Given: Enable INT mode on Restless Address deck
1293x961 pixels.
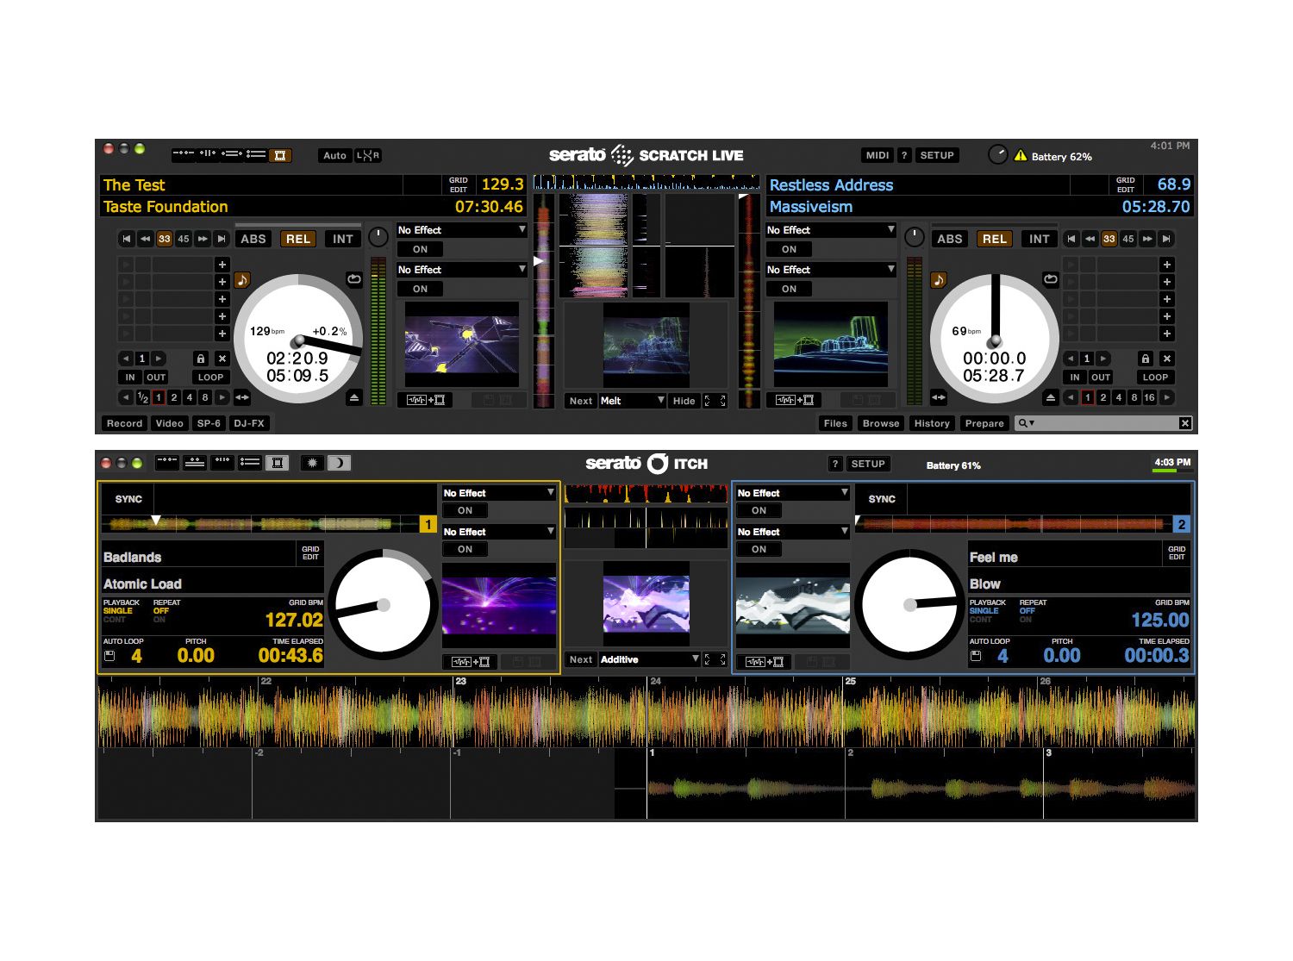Looking at the screenshot, I should [1039, 239].
